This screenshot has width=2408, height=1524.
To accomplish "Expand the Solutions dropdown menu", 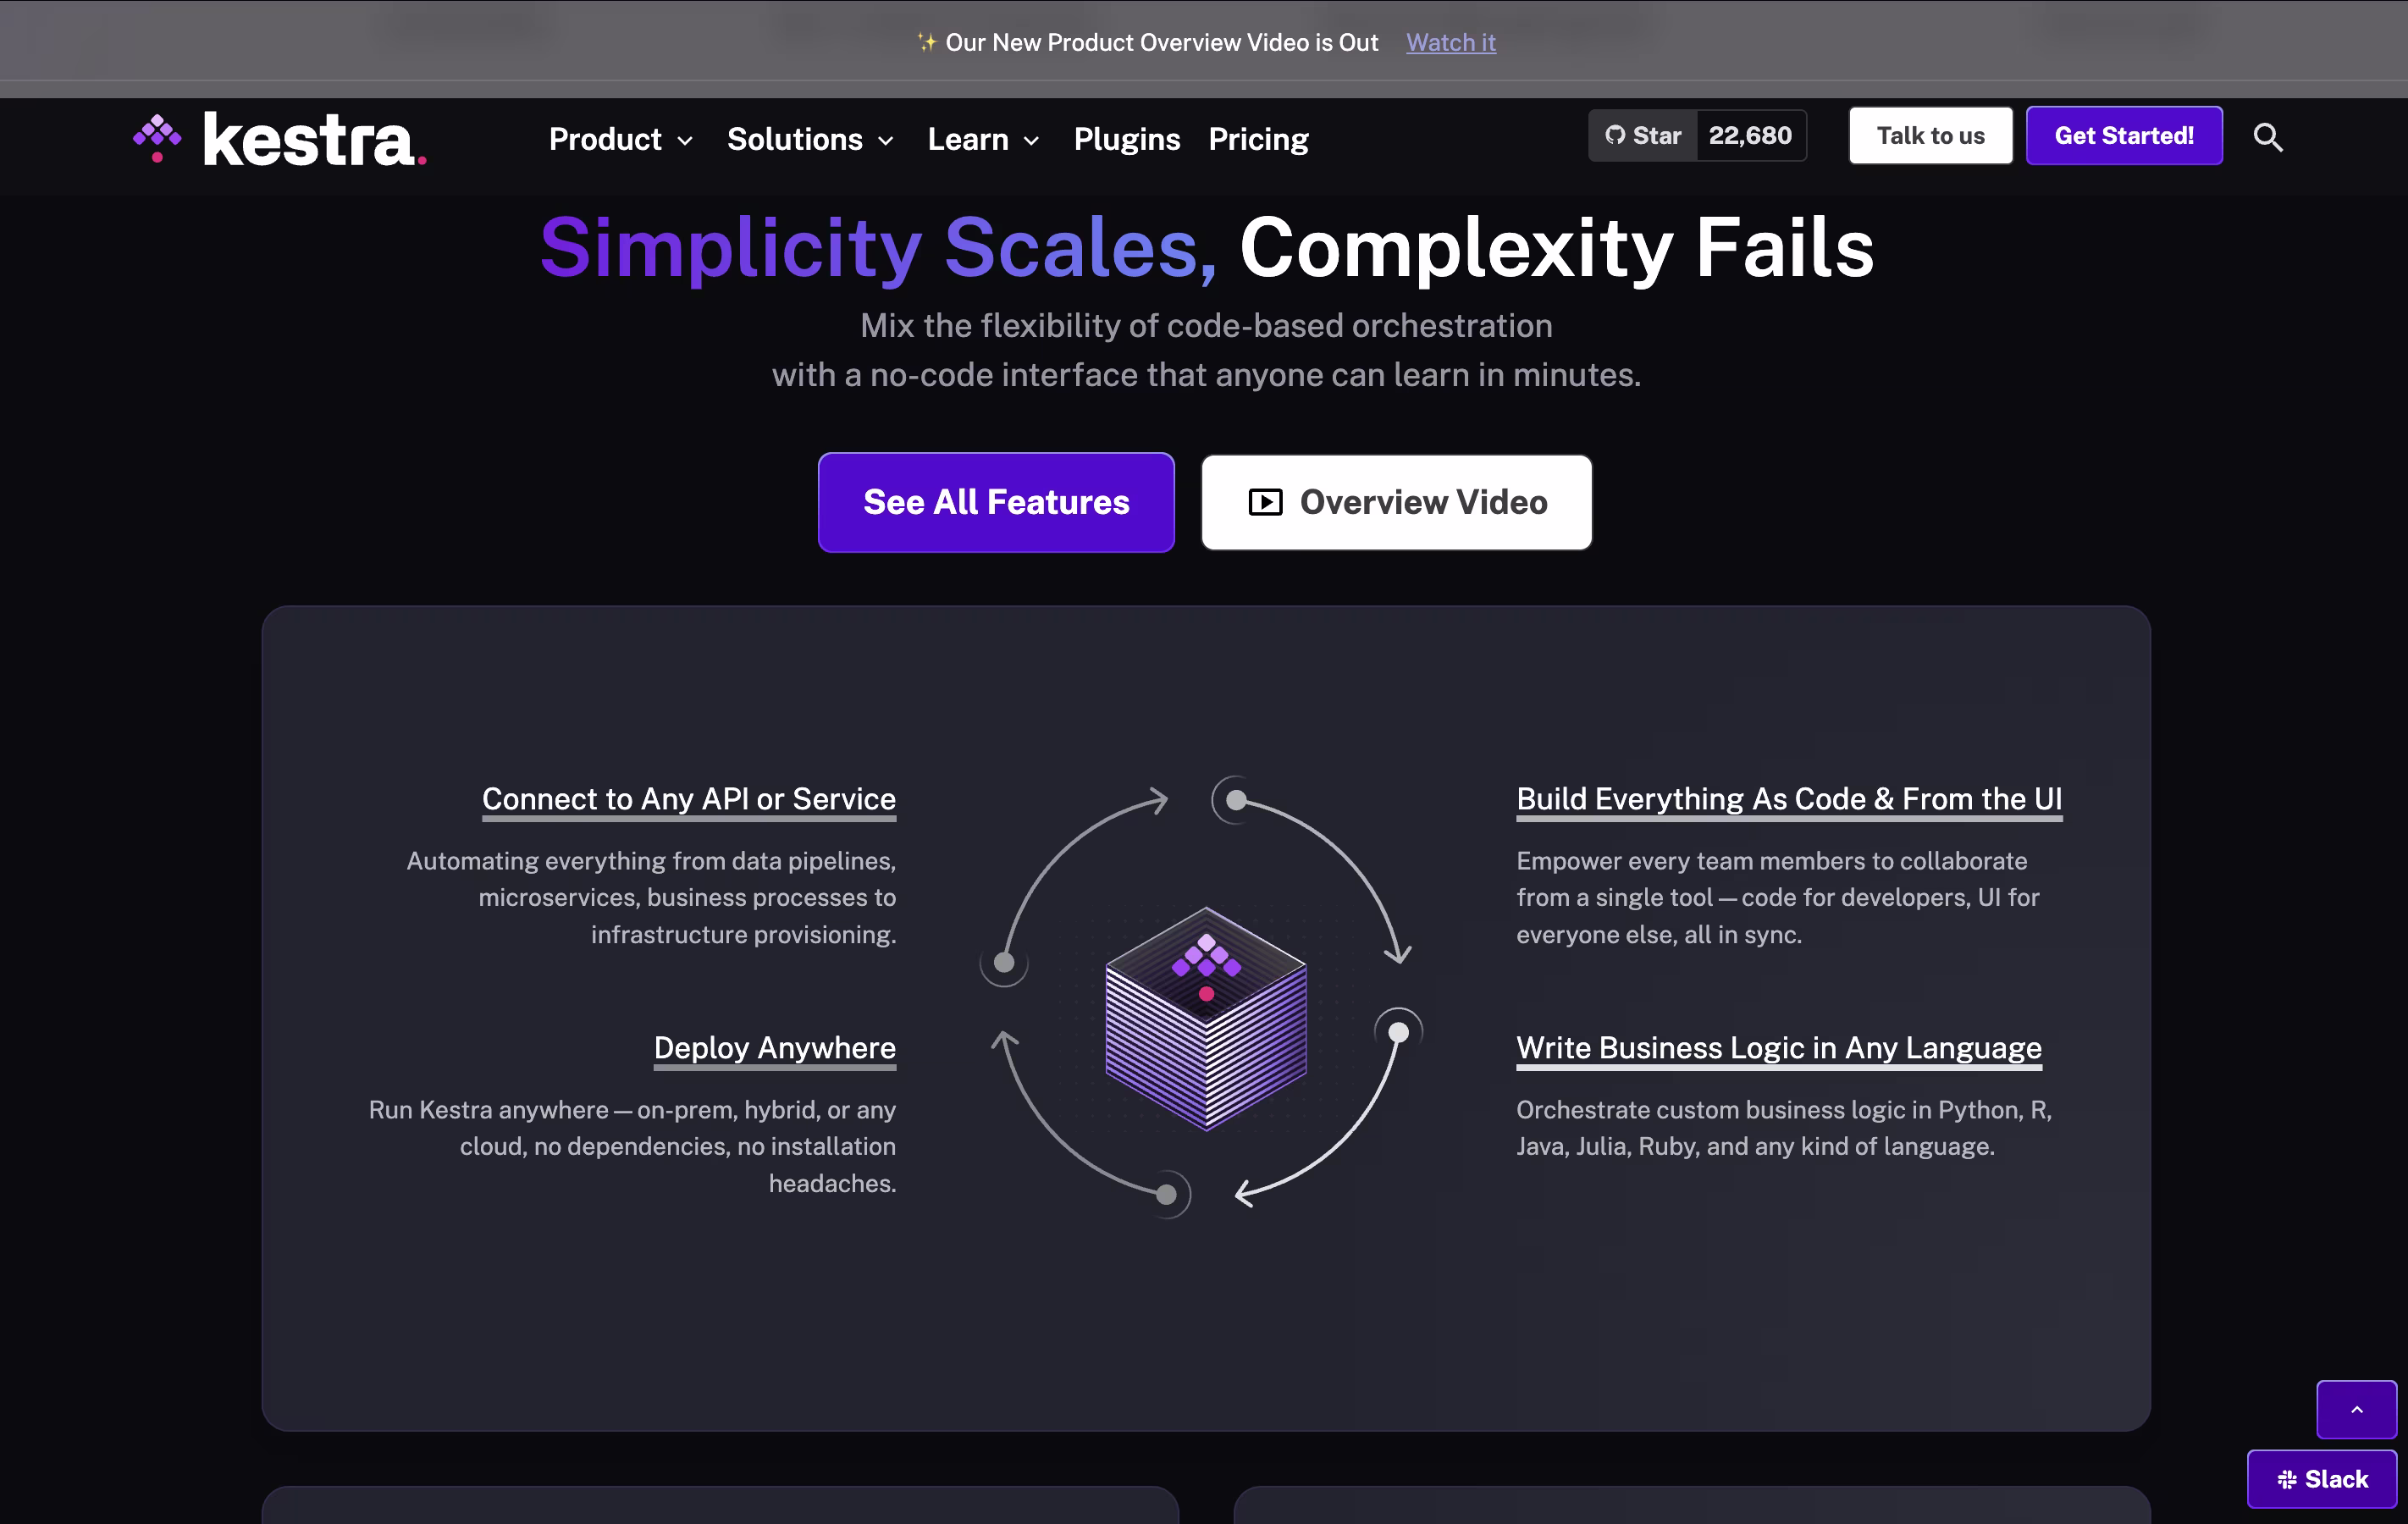I will click(810, 139).
